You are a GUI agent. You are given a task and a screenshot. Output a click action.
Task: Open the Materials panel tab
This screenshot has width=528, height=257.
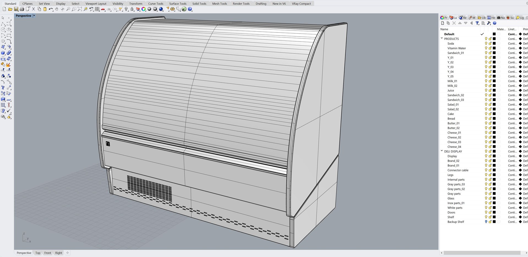(472, 18)
